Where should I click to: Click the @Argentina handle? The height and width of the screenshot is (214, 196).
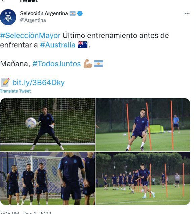point(33,20)
